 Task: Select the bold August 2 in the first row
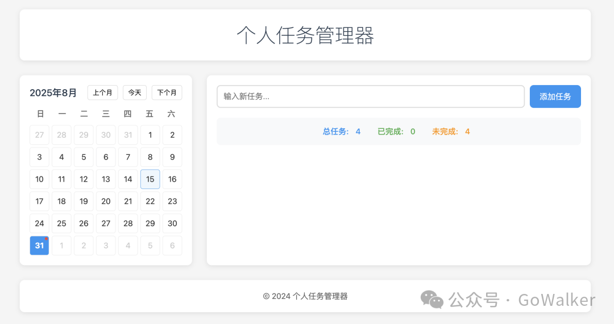(x=172, y=135)
